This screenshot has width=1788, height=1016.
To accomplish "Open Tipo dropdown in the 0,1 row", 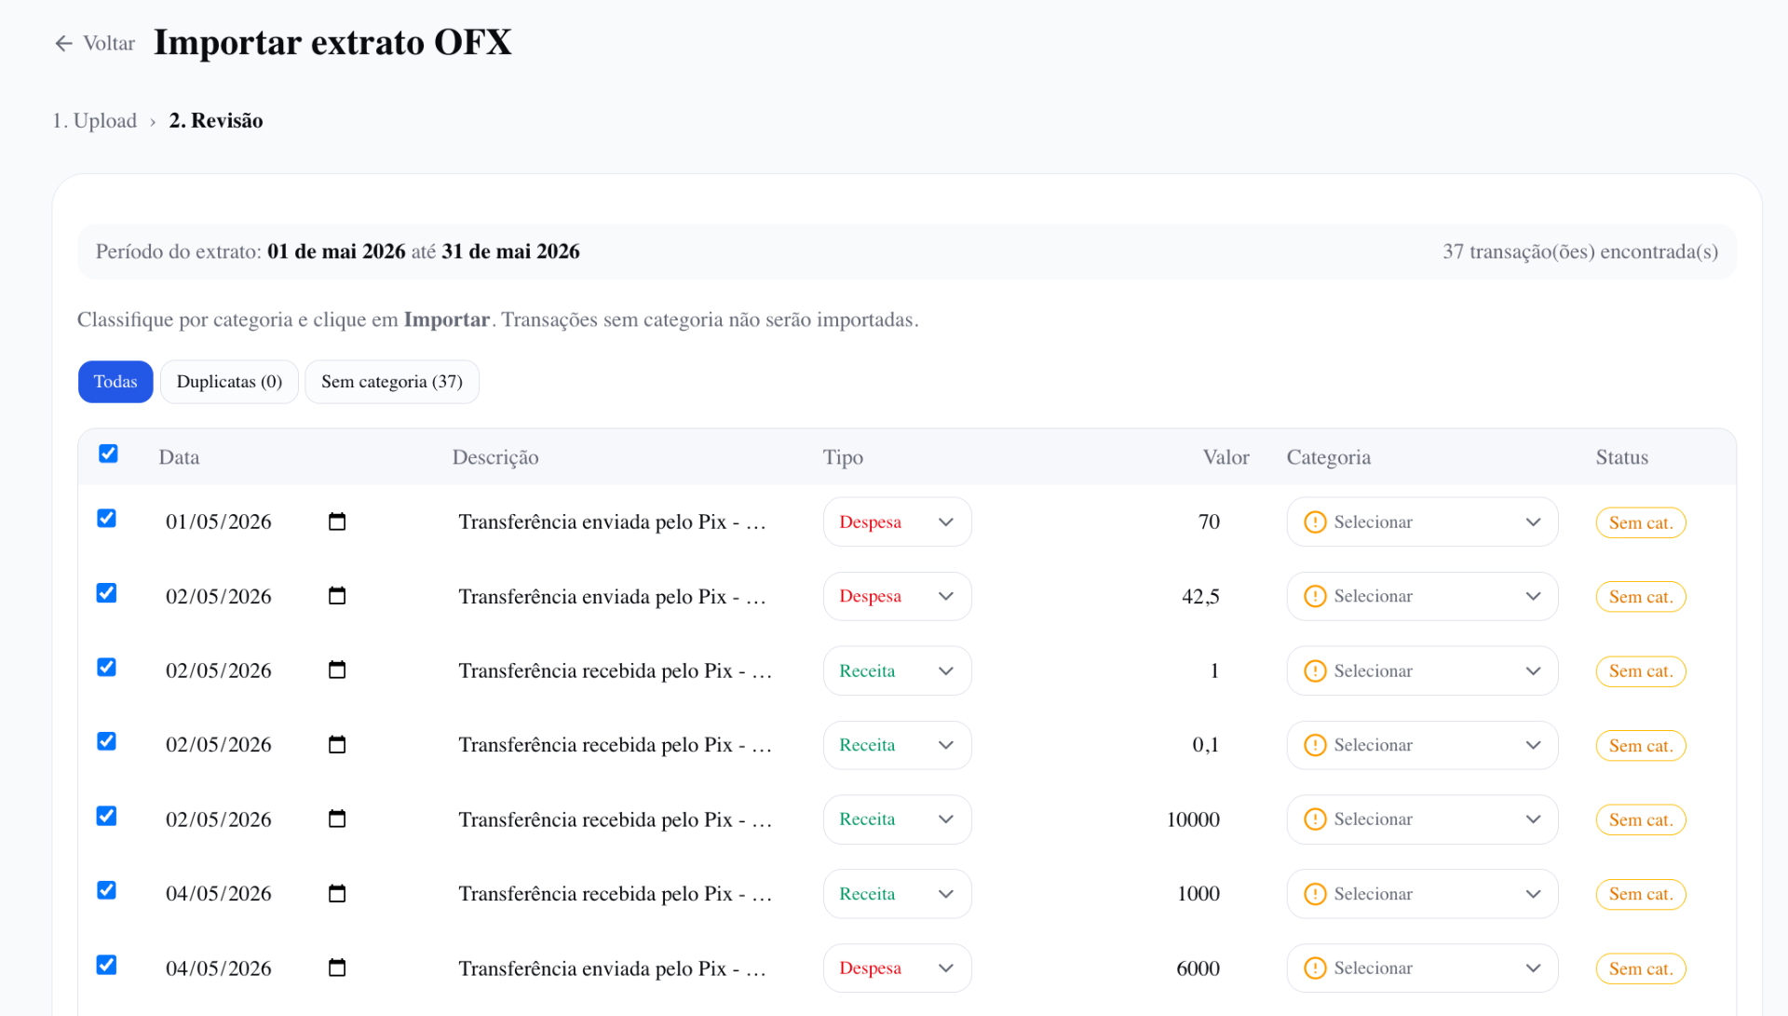I will [x=897, y=745].
